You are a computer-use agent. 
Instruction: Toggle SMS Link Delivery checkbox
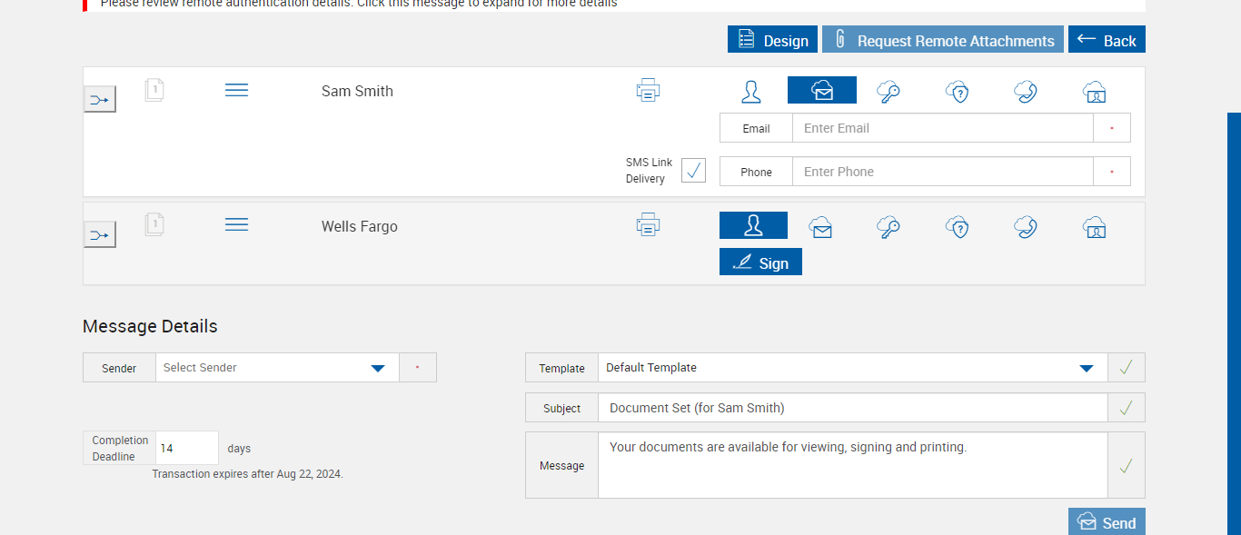pos(693,171)
